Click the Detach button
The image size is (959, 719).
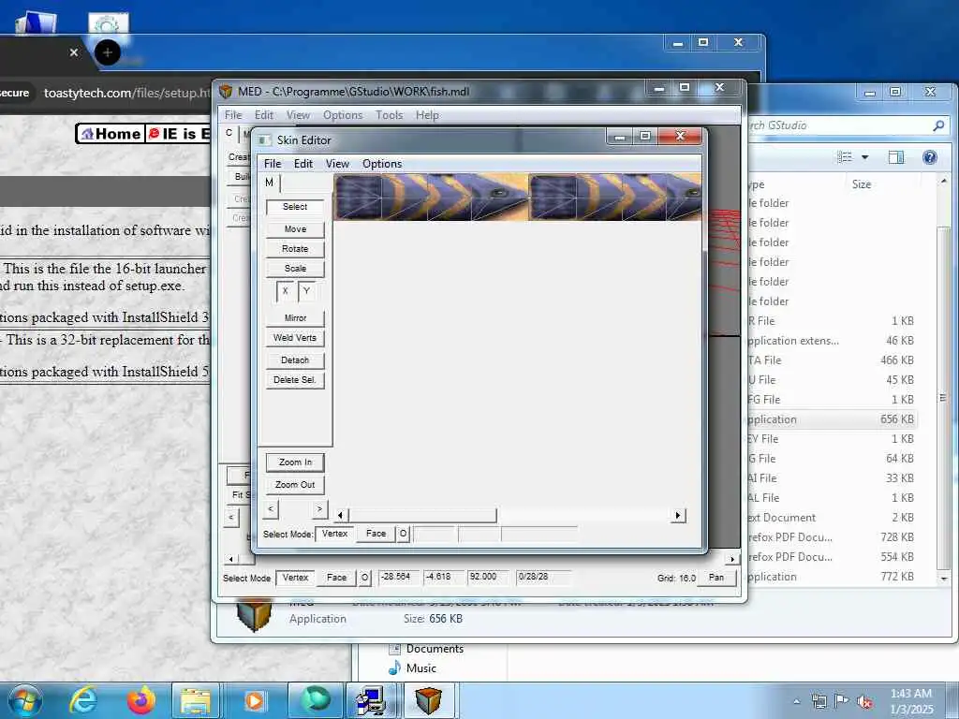(295, 360)
